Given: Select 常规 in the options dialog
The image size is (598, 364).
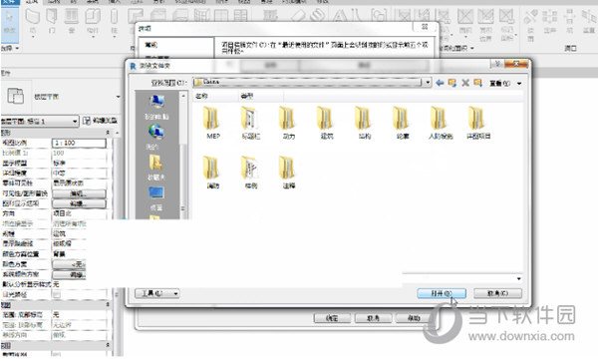Looking at the screenshot, I should 151,45.
